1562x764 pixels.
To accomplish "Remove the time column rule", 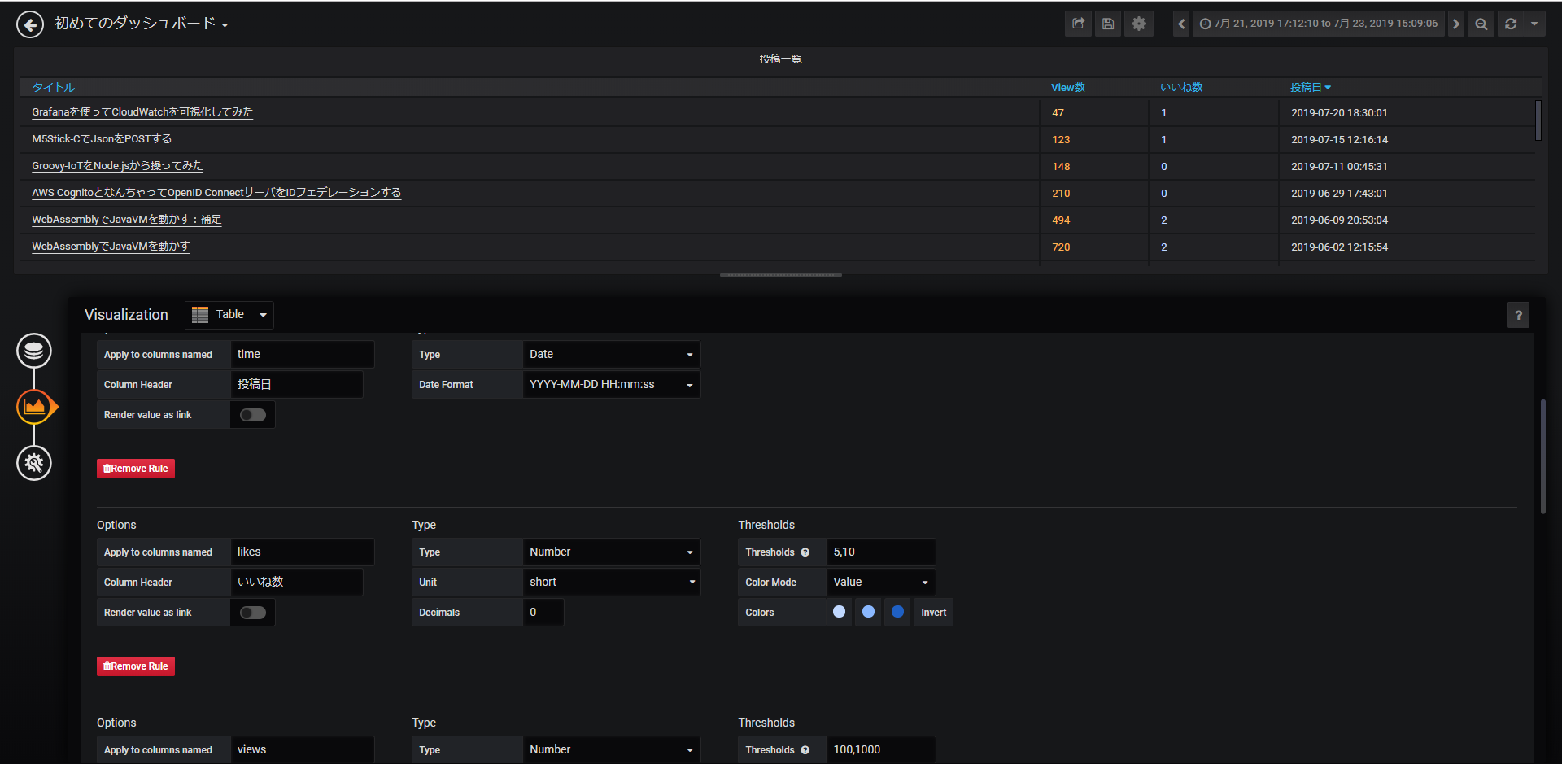I will click(136, 469).
